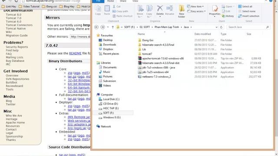Click Select all in the ribbon
Screen dimensions: 278x156
[245, 6]
